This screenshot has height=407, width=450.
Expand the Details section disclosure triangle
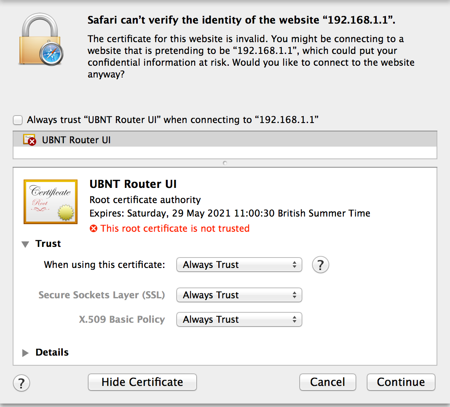[26, 353]
